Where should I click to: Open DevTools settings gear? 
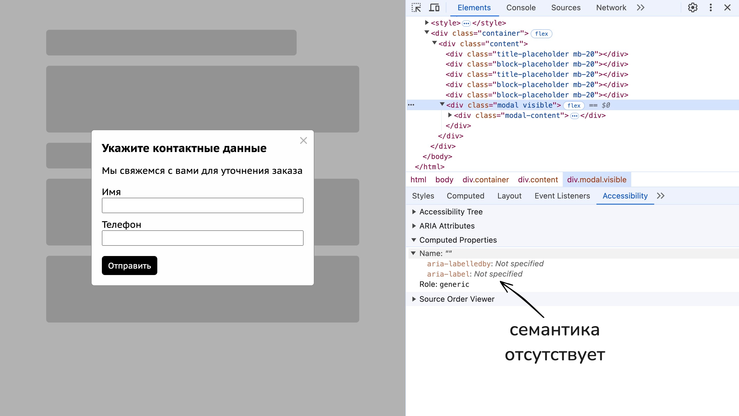click(693, 8)
